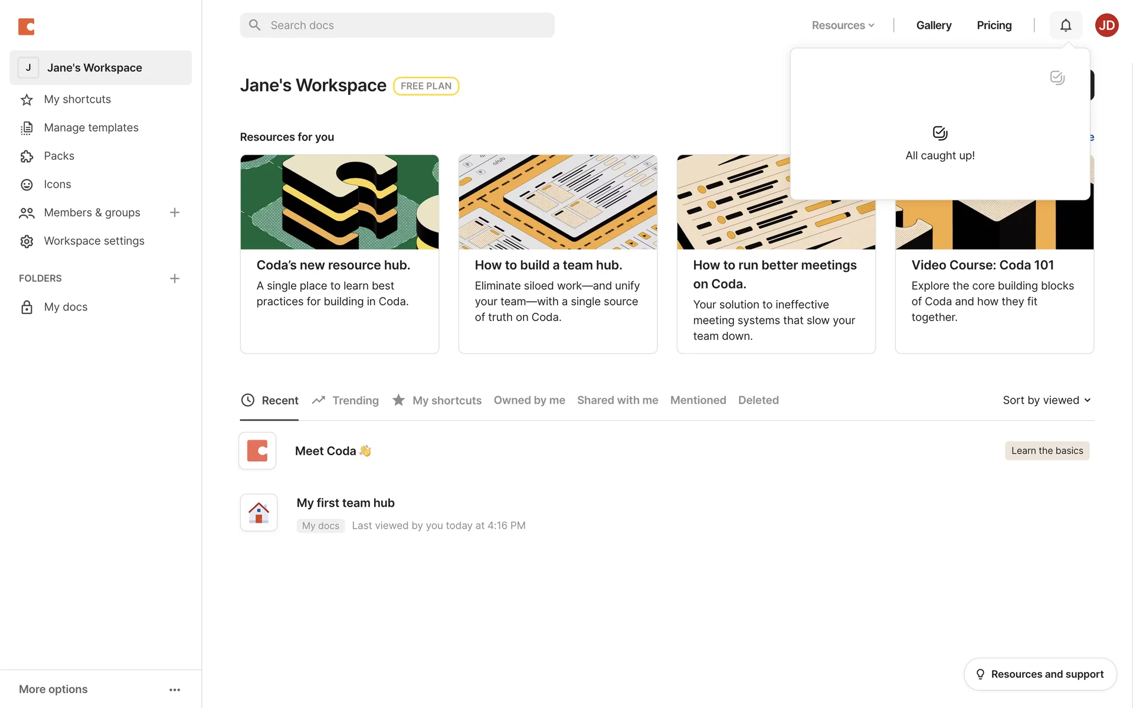This screenshot has width=1133, height=708.
Task: Open the notifications bell
Action: pos(1065,25)
